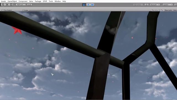Select the Rotate tool
This screenshot has height=100, width=177.
coord(3,5)
